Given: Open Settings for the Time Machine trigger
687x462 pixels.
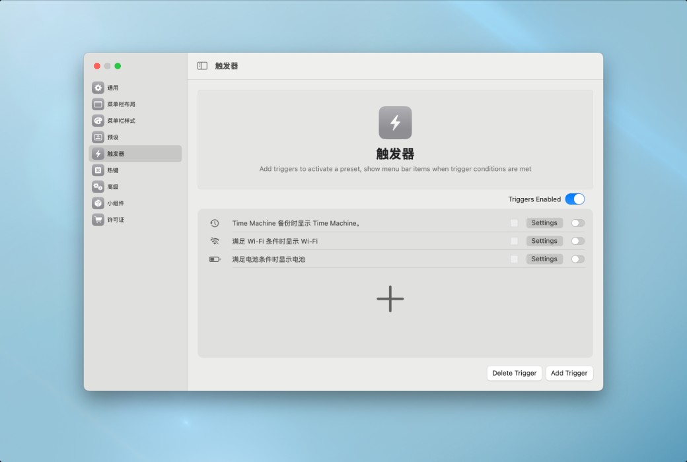Looking at the screenshot, I should (x=544, y=223).
